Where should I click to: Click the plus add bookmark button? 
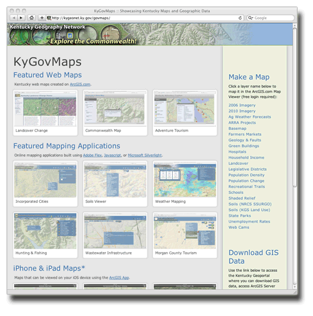tap(42, 18)
